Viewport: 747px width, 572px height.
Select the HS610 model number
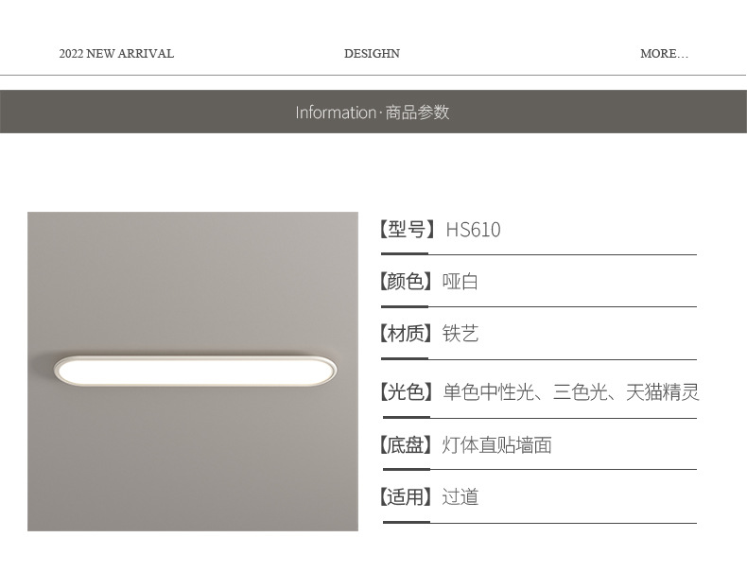tap(473, 230)
